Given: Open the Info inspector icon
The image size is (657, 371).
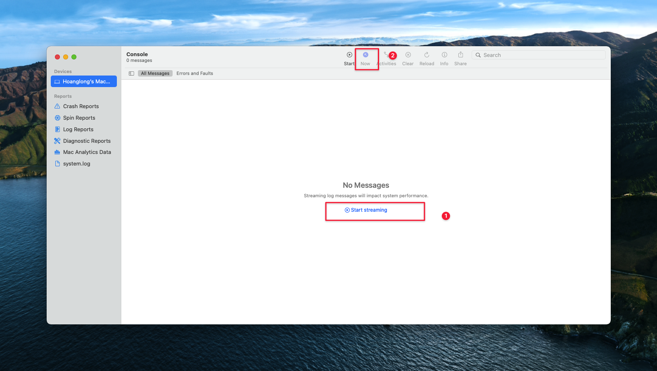Looking at the screenshot, I should pos(444,55).
